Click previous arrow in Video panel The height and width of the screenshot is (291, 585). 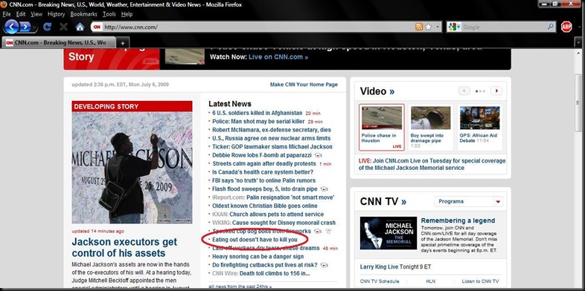tap(464, 91)
